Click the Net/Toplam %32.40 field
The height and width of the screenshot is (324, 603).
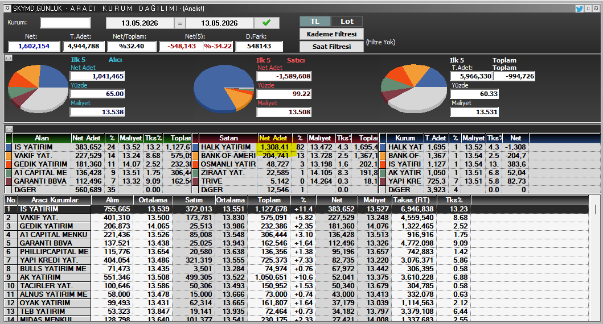click(x=132, y=46)
